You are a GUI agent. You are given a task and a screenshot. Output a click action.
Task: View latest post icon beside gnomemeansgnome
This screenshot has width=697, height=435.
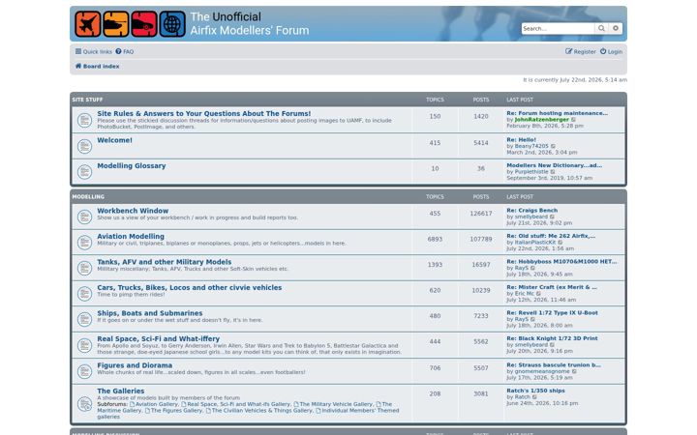coord(574,371)
